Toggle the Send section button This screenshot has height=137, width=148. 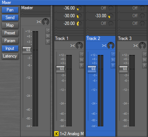(x=10, y=18)
